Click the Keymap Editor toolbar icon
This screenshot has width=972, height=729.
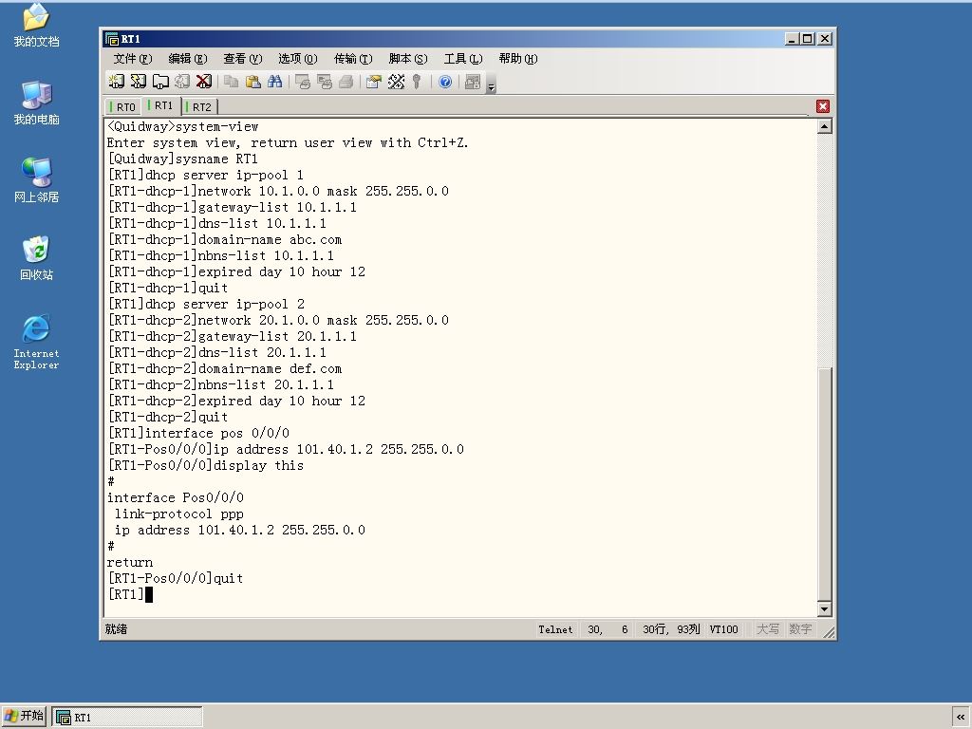pyautogui.click(x=396, y=82)
